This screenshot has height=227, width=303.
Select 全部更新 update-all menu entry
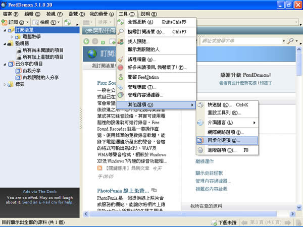(x=157, y=22)
